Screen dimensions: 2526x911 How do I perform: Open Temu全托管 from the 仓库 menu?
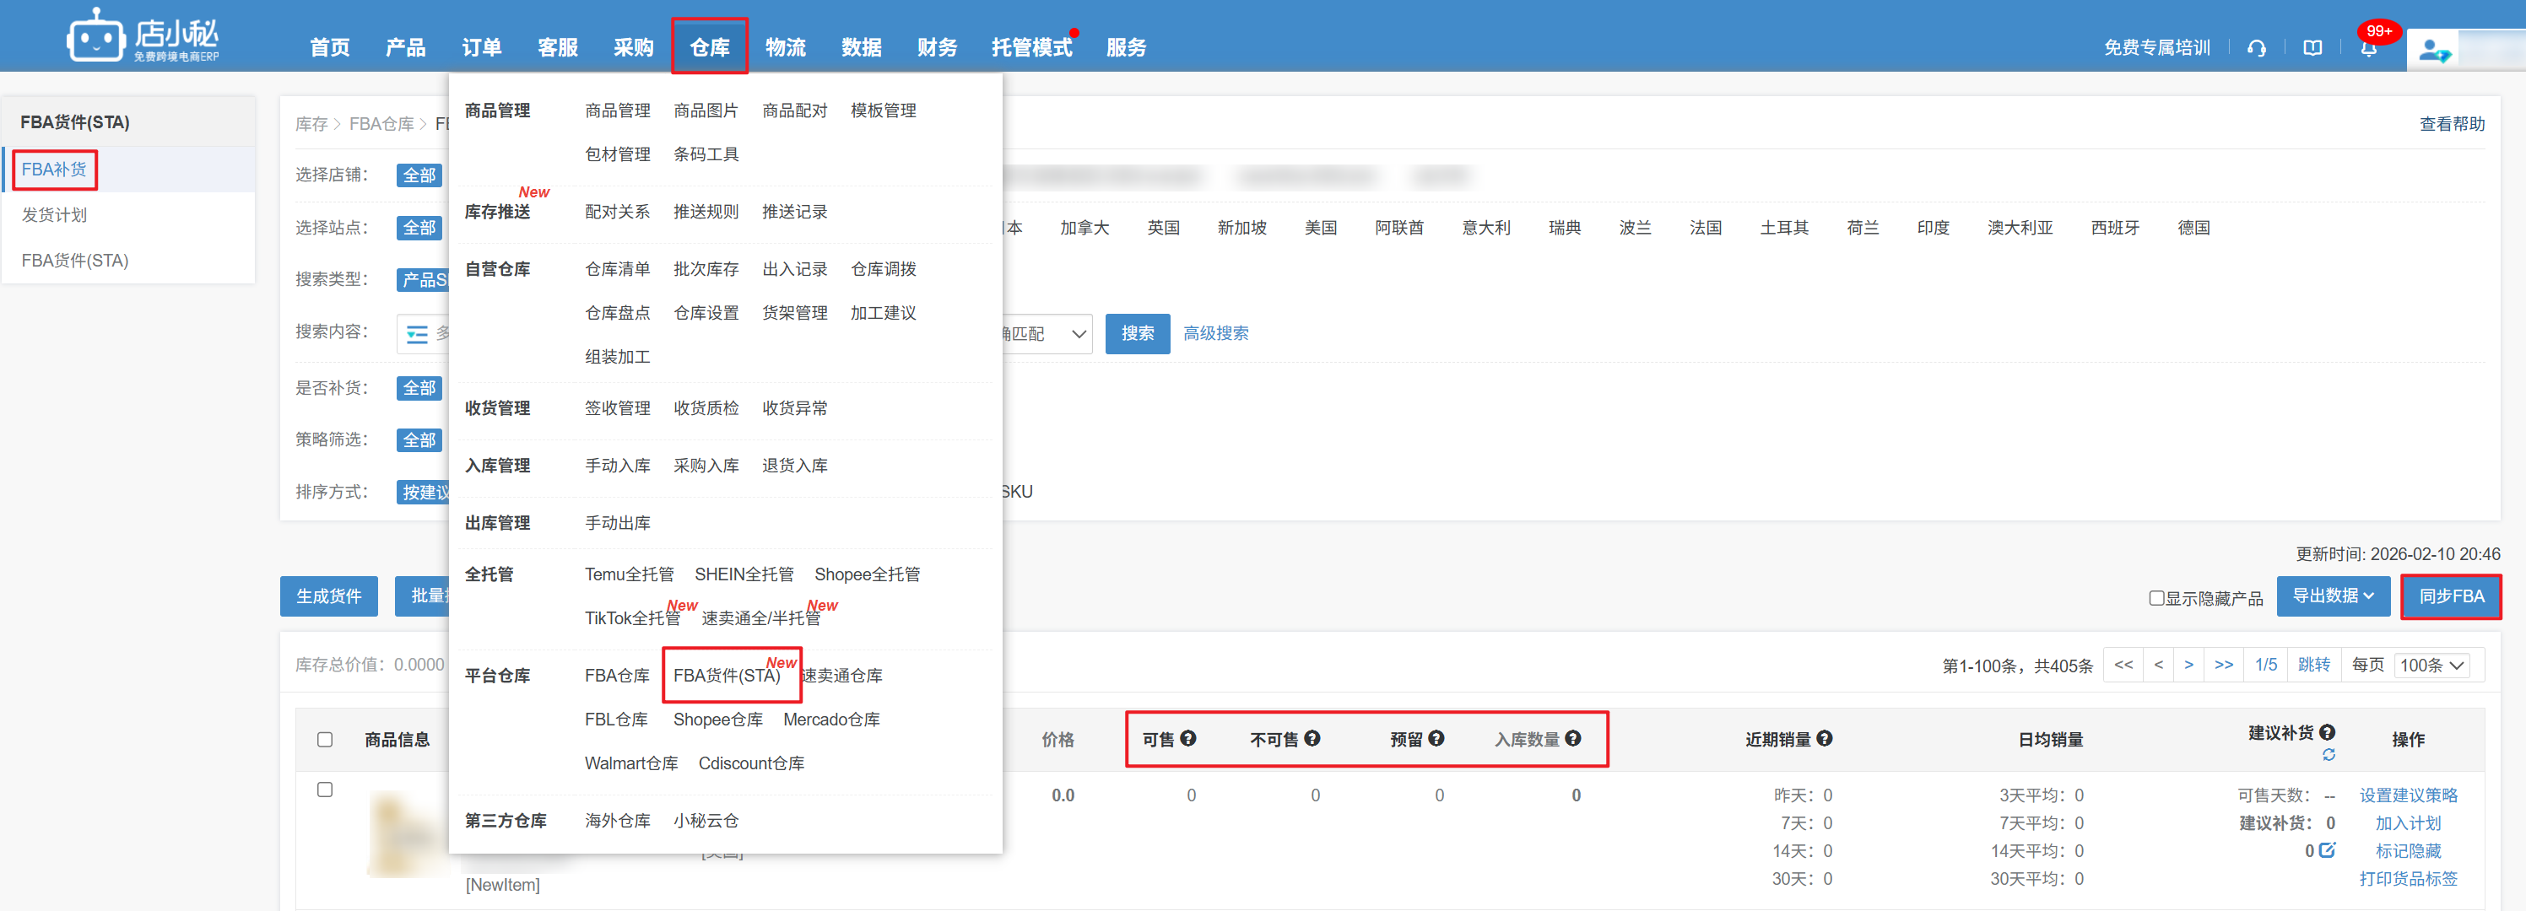[629, 574]
